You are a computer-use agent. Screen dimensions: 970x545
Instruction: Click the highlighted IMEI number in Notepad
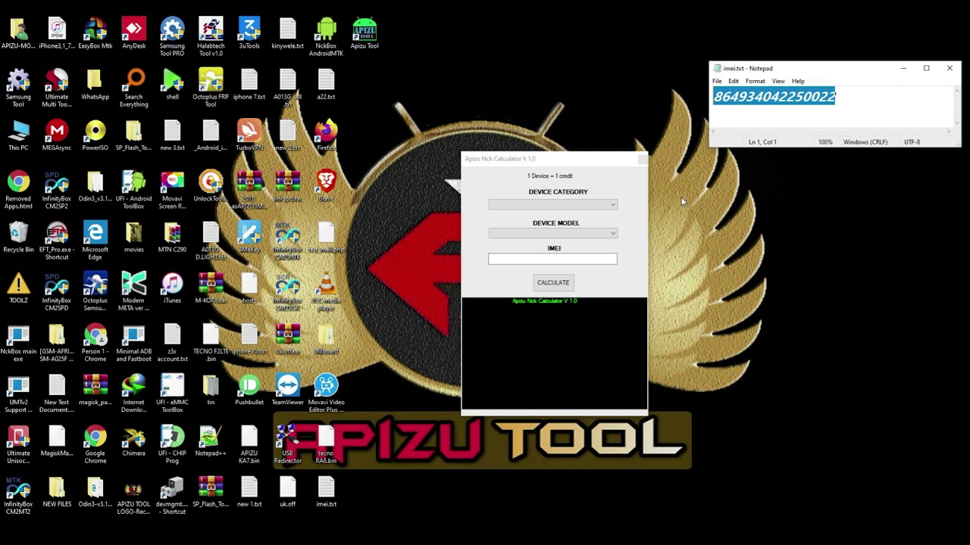[x=774, y=96]
